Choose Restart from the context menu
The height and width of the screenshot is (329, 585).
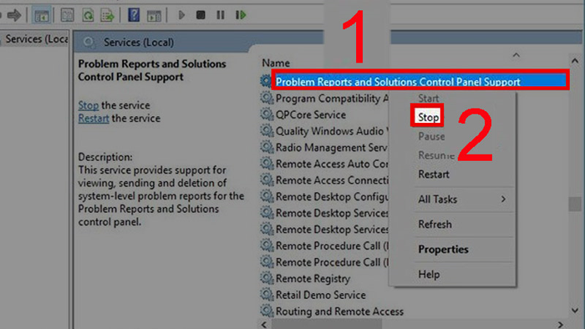pos(434,175)
